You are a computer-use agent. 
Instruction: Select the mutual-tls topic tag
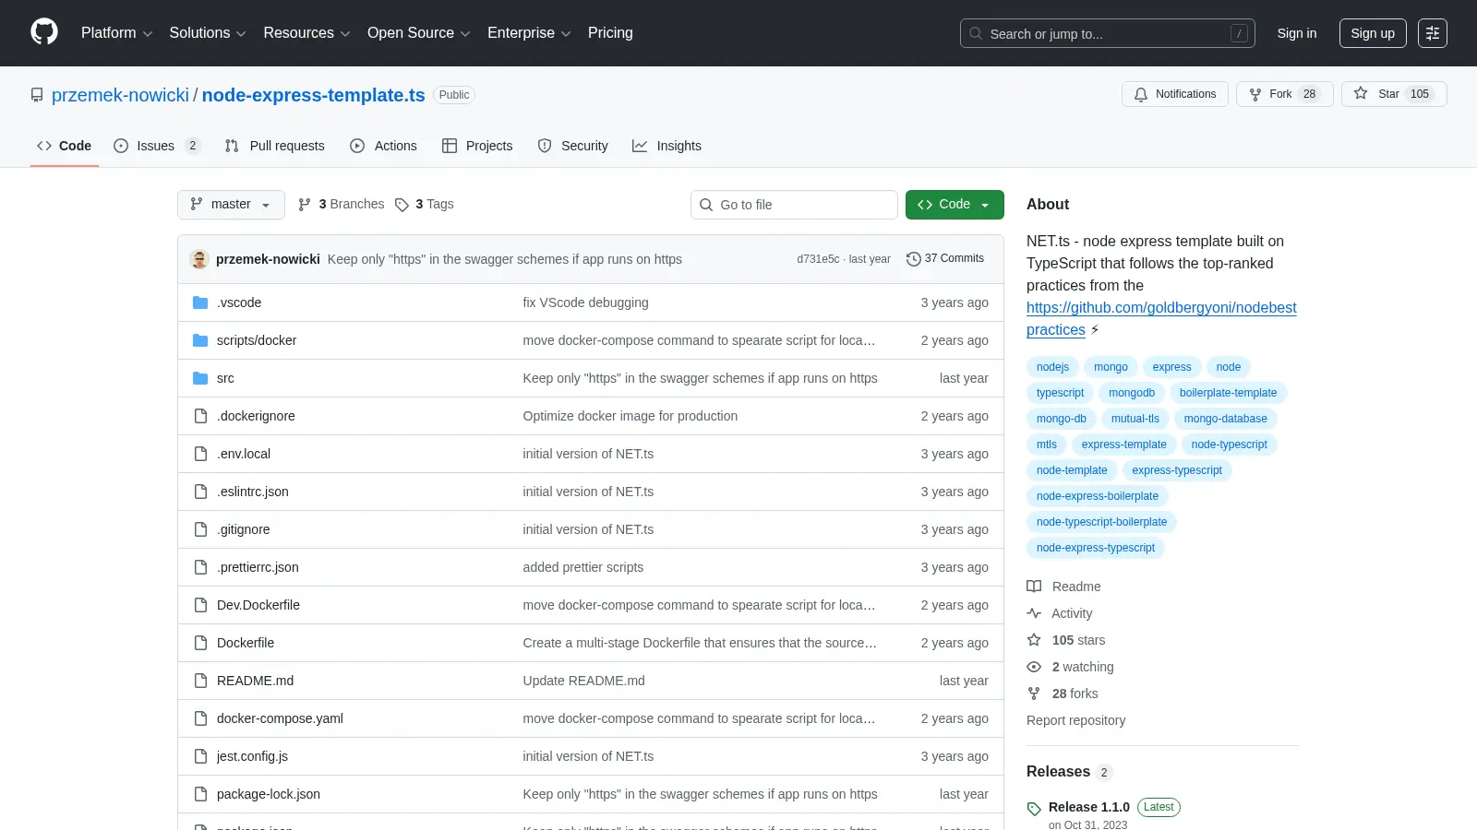point(1135,419)
